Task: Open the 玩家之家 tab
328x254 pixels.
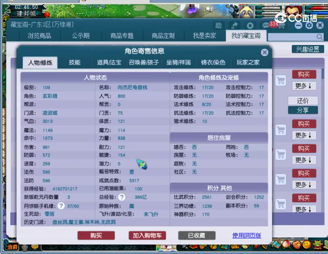Action: coord(248,62)
